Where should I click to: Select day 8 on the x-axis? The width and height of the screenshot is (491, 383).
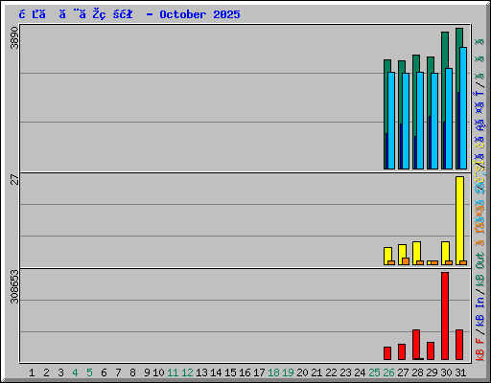click(x=132, y=372)
